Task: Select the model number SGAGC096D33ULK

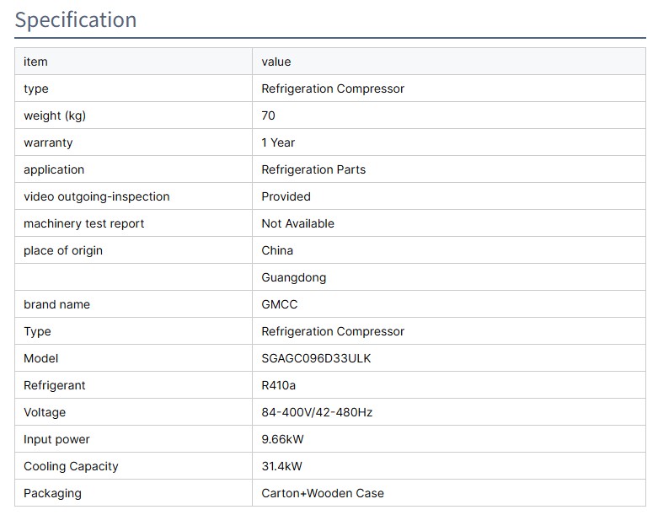Action: (316, 358)
